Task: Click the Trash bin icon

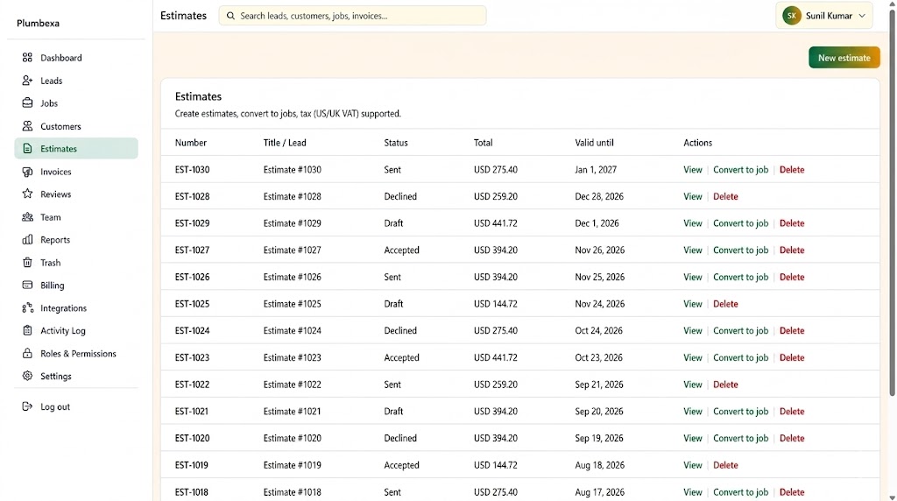Action: click(x=27, y=263)
